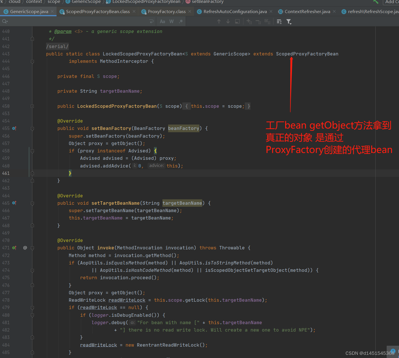Open the ProxyFactory.class tab
Image resolution: width=399 pixels, height=358 pixels.
167,12
